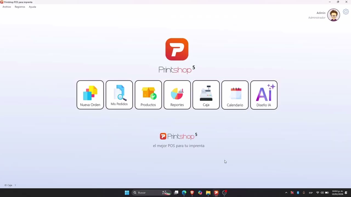
Task: Open the Nueva Orden module
Action: 90,95
